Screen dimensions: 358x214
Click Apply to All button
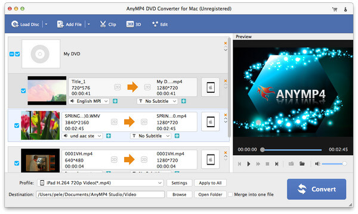[210, 183]
